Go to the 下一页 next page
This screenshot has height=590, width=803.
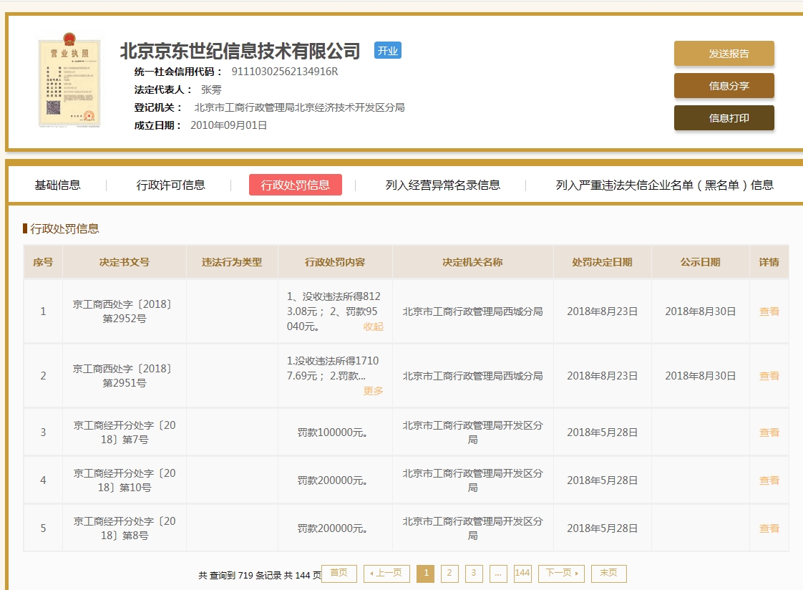tap(561, 573)
